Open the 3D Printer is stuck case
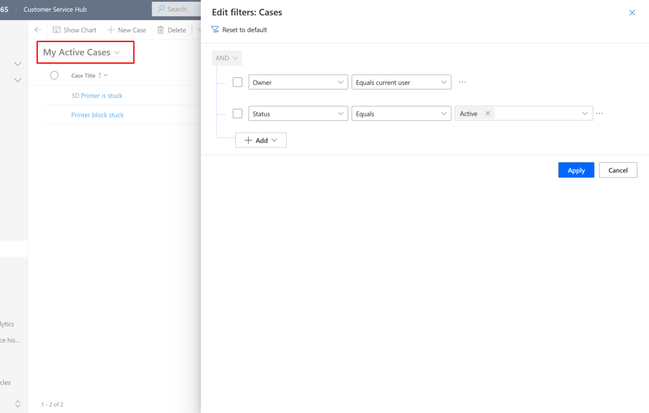649x413 pixels. [97, 95]
